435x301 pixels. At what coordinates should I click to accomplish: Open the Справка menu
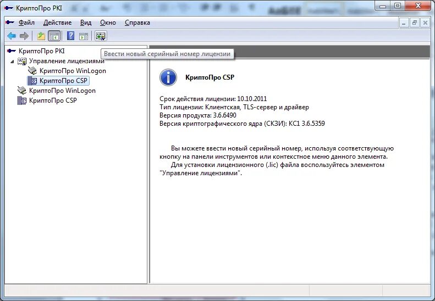pos(137,23)
